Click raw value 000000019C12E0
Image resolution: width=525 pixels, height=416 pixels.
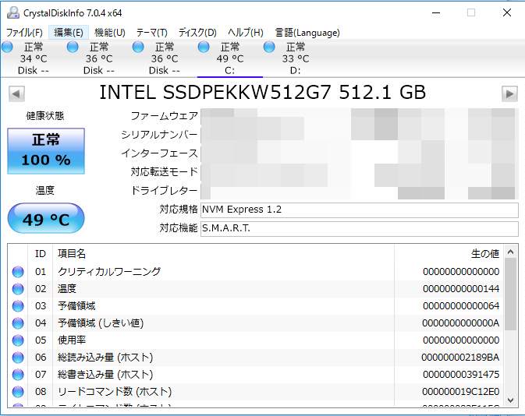461,392
